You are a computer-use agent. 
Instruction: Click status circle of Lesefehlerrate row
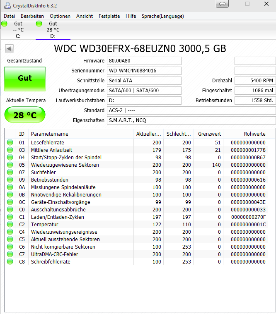(x=10, y=142)
